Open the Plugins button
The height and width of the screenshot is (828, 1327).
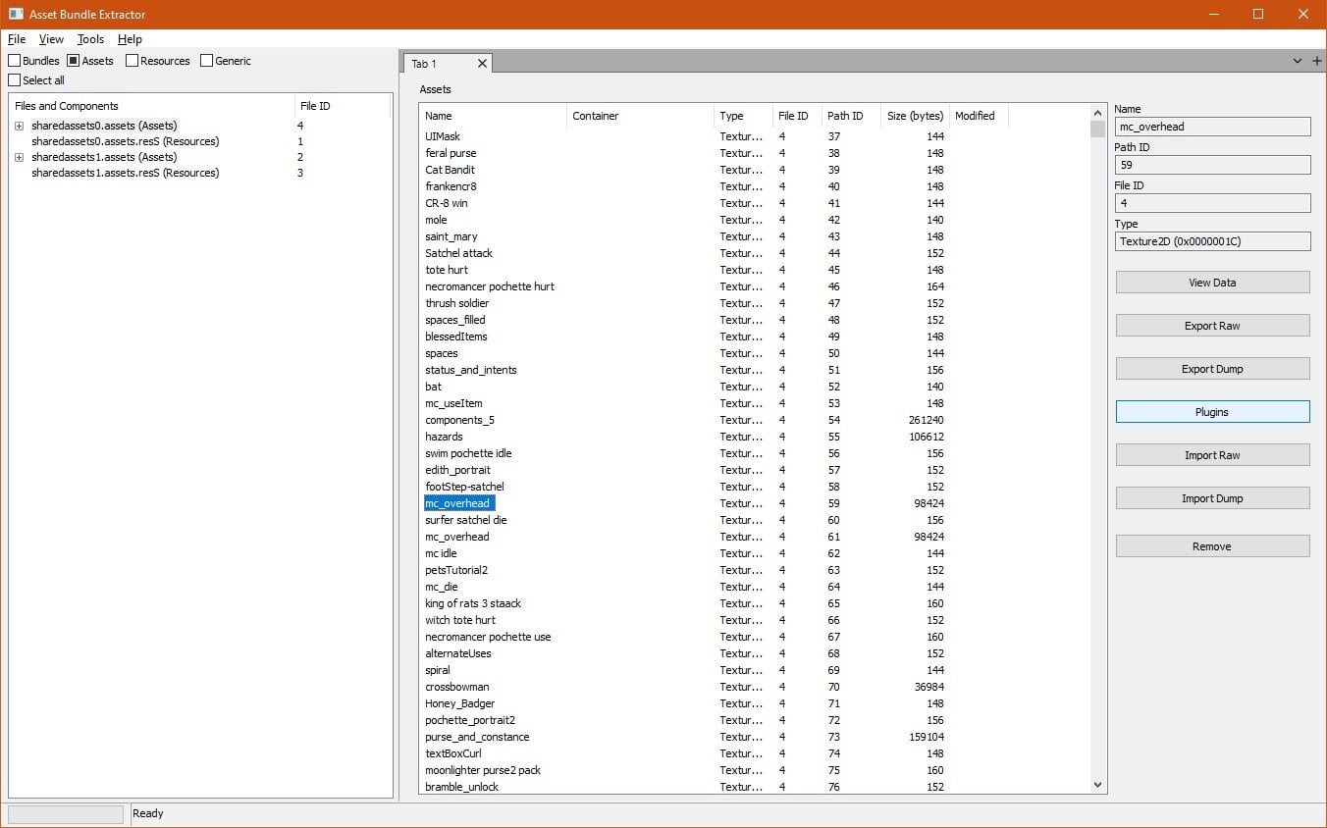(1212, 412)
